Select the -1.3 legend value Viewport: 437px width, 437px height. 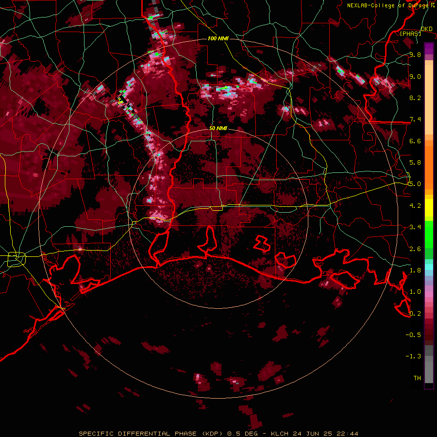click(x=413, y=356)
